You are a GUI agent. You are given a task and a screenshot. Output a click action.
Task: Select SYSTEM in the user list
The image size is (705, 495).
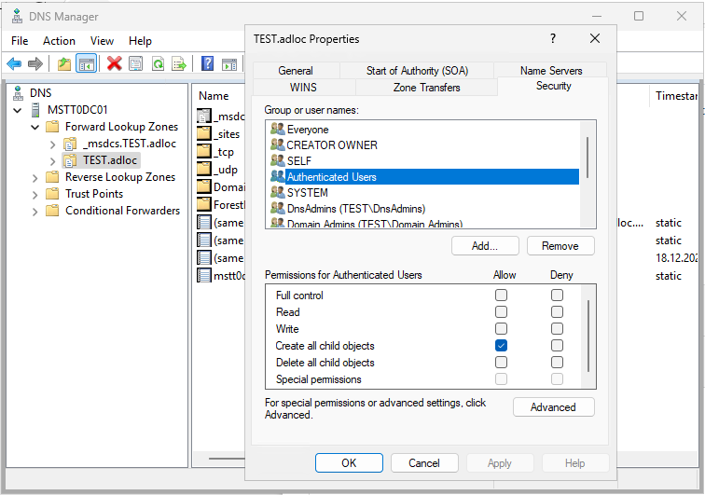point(307,193)
